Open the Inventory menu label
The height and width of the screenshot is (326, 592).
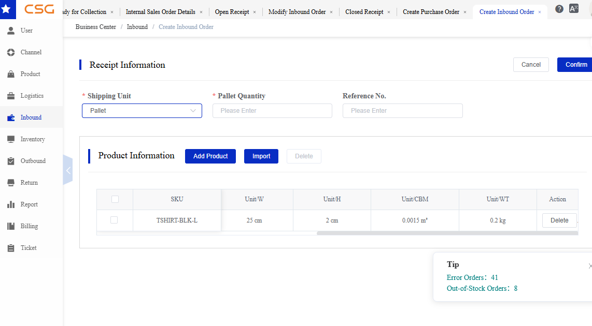click(x=33, y=139)
